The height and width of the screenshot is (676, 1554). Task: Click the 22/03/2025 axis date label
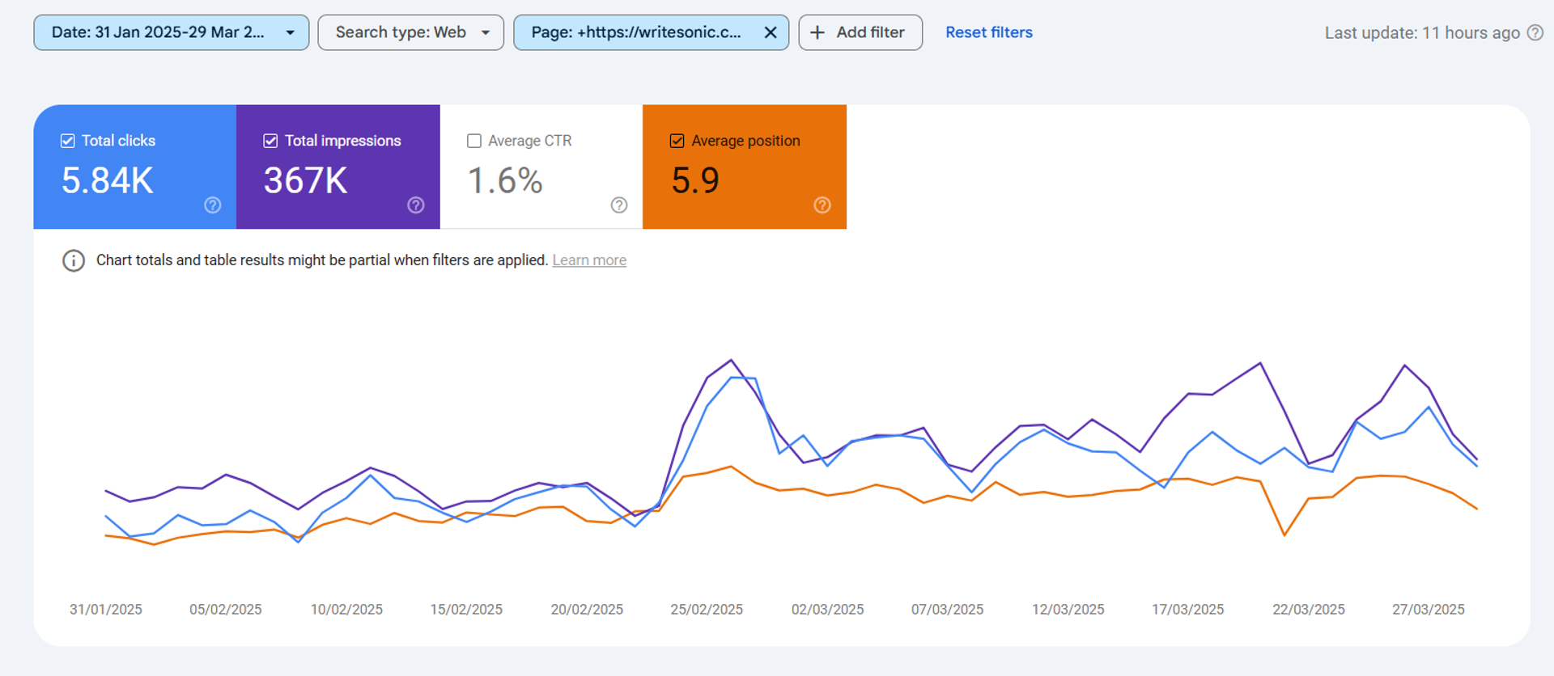coord(1309,610)
